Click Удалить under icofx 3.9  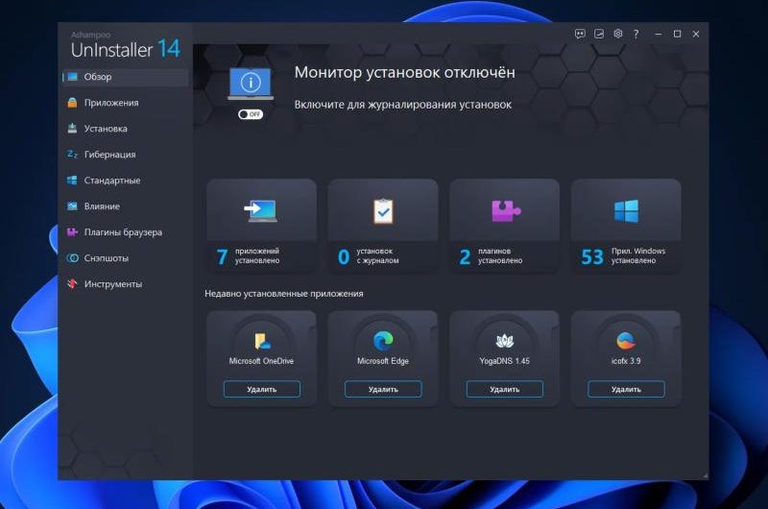click(626, 389)
